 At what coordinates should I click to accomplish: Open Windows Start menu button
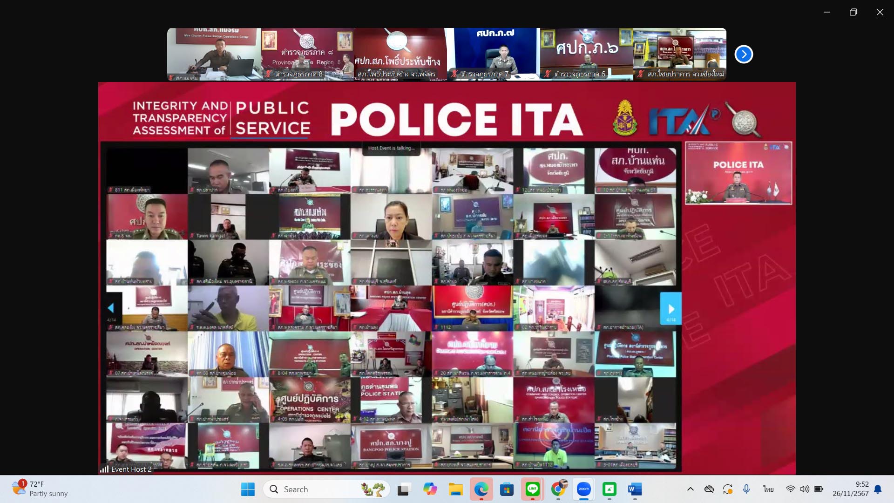click(248, 489)
